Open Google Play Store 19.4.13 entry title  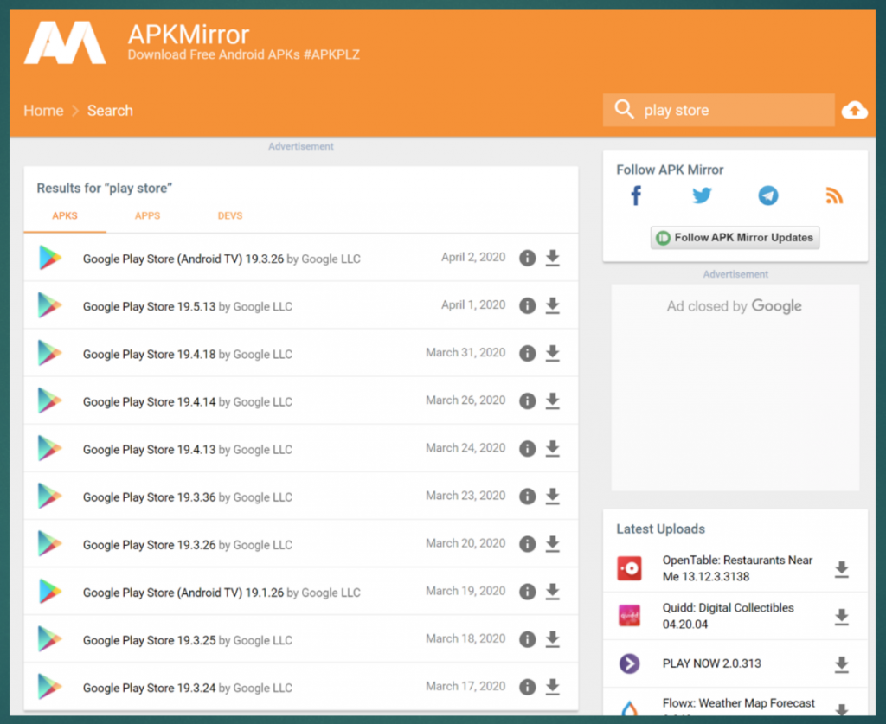[149, 450]
